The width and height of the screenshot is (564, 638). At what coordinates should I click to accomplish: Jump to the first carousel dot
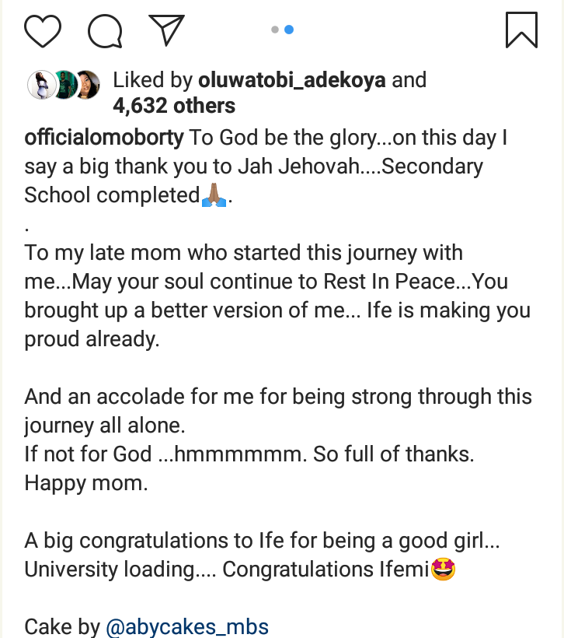[275, 30]
